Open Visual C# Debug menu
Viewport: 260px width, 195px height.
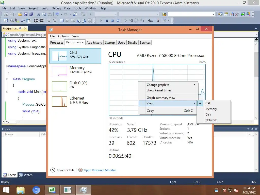[56, 8]
